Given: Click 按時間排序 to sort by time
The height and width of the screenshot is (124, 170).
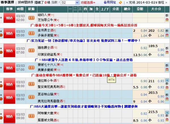Looking at the screenshot, I should point(25,2).
